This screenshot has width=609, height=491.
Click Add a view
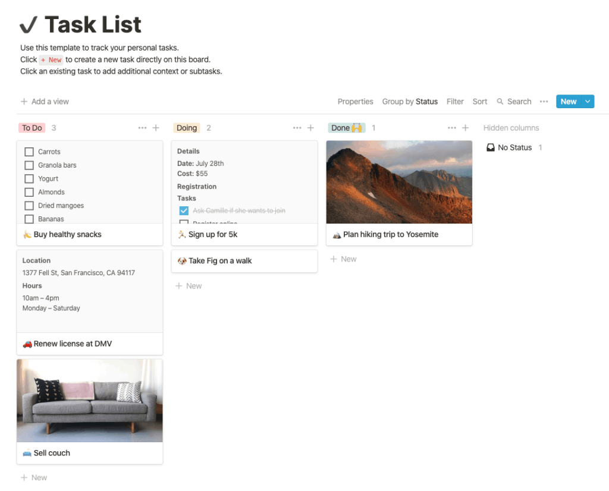click(45, 101)
